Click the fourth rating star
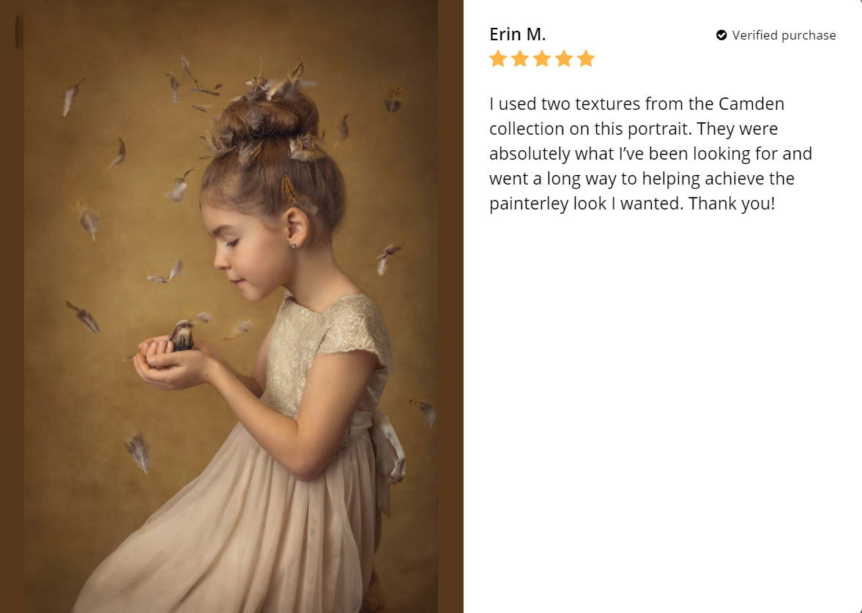This screenshot has width=862, height=613. click(x=564, y=59)
